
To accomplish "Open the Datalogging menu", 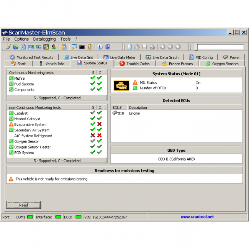I will [44, 39].
